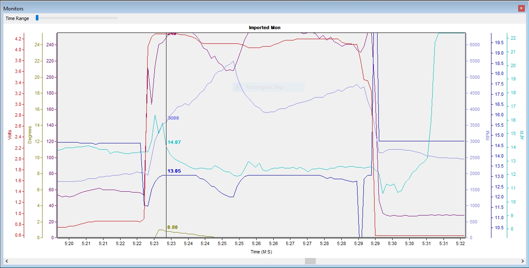Click the Degrees axis label
Viewport: 529px width, 268px height.
(x=30, y=135)
